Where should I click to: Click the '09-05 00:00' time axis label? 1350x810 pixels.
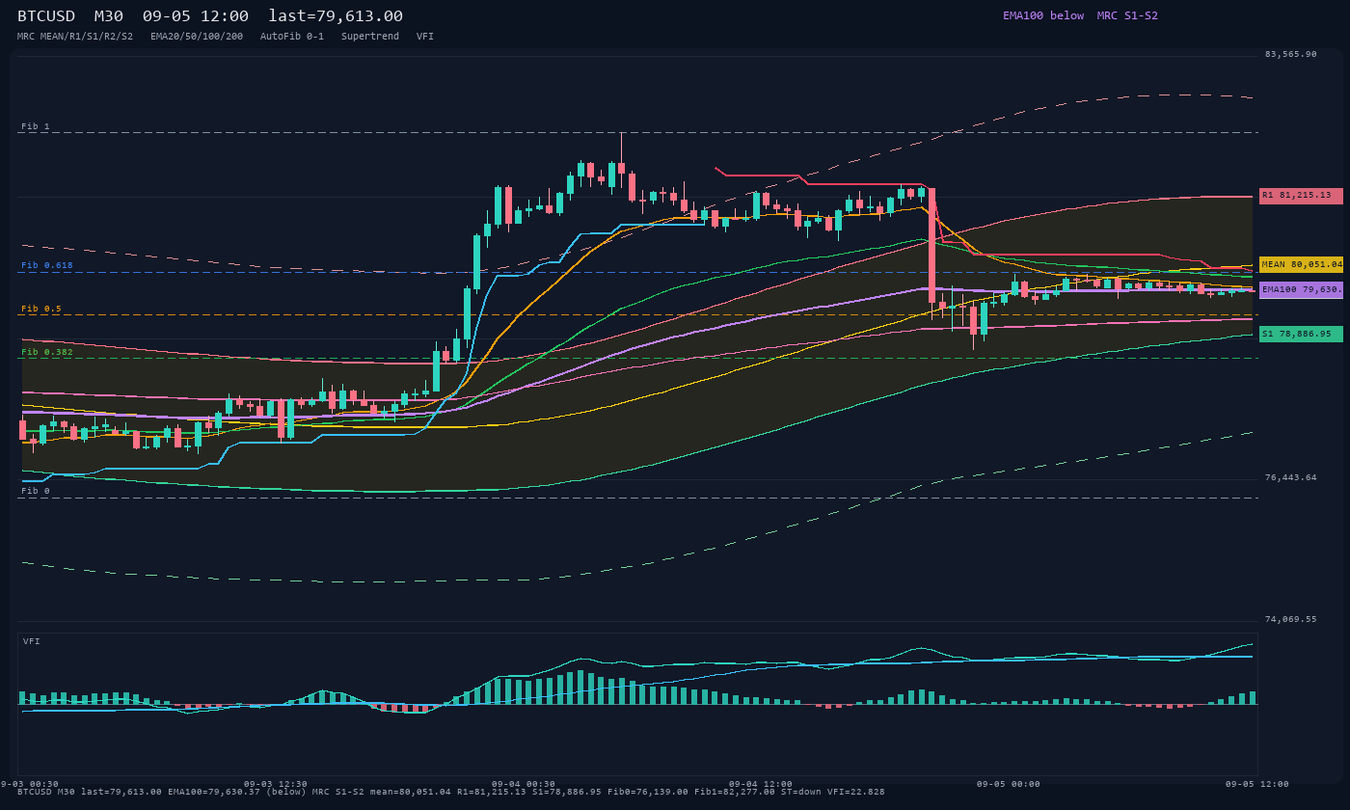(1009, 784)
